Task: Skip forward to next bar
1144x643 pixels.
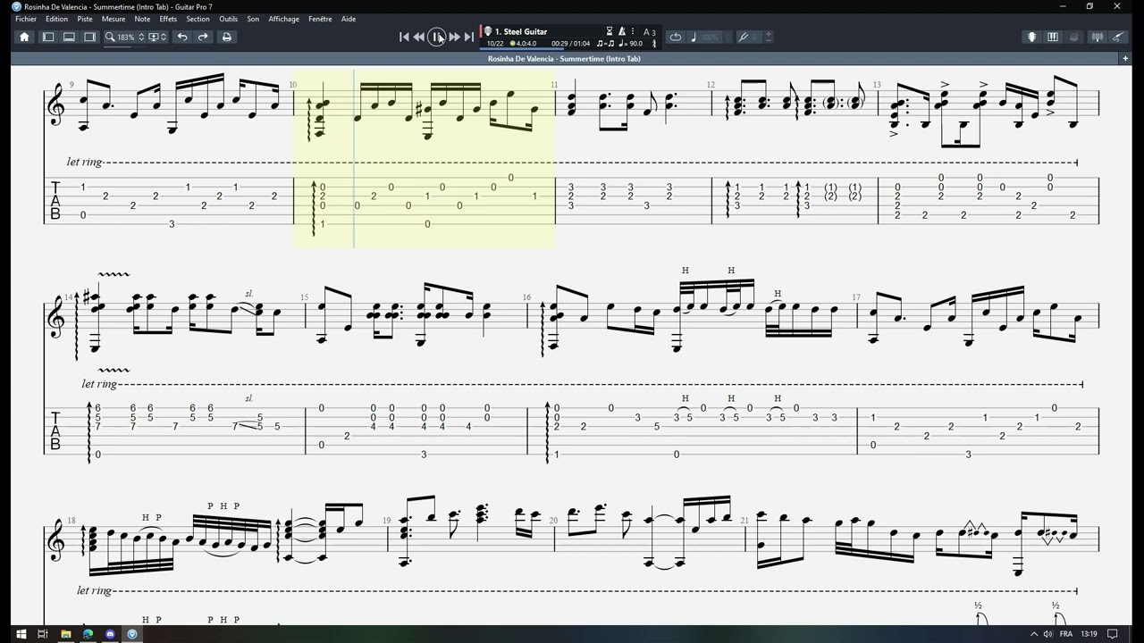Action: [x=454, y=37]
